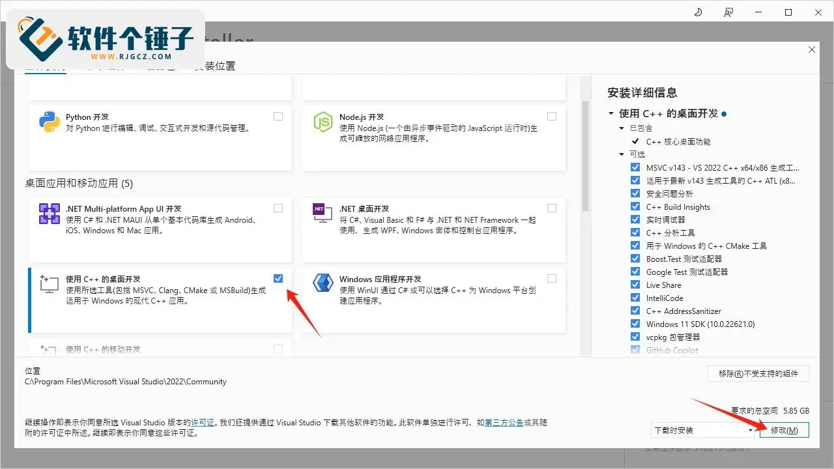Uncheck MSVC v143 build tools component
The image size is (834, 469).
[635, 167]
